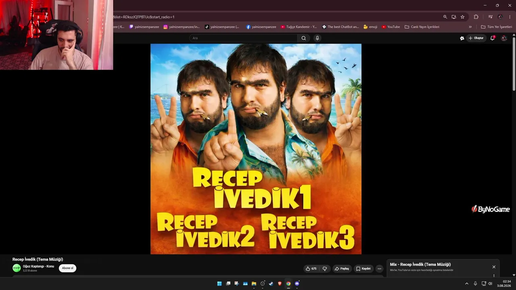Close the Mix - Recep İvedik playlist panel
Image resolution: width=516 pixels, height=290 pixels.
click(494, 267)
